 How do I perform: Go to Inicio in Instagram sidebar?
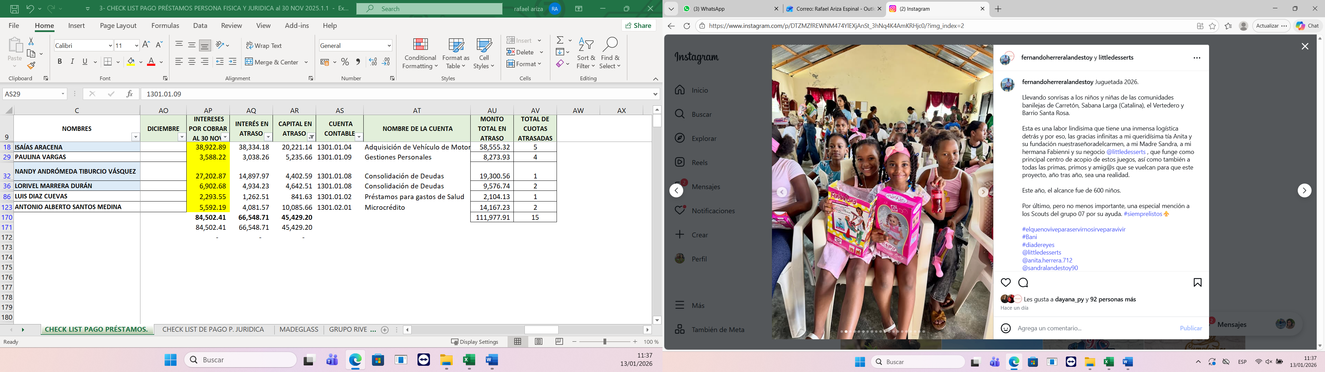[x=692, y=91]
